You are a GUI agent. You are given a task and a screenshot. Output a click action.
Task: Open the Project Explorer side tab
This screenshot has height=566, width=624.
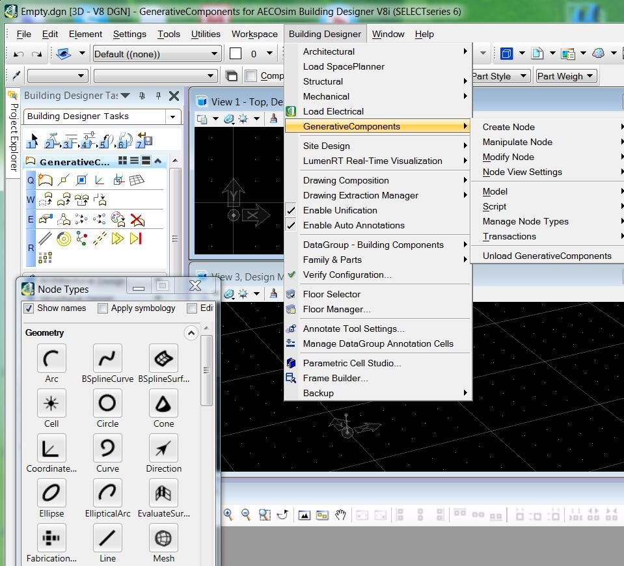(x=13, y=133)
